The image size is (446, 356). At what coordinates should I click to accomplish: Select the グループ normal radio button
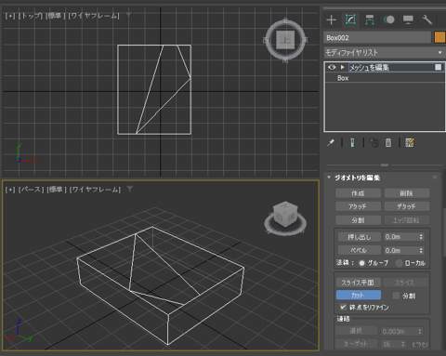pyautogui.click(x=361, y=263)
